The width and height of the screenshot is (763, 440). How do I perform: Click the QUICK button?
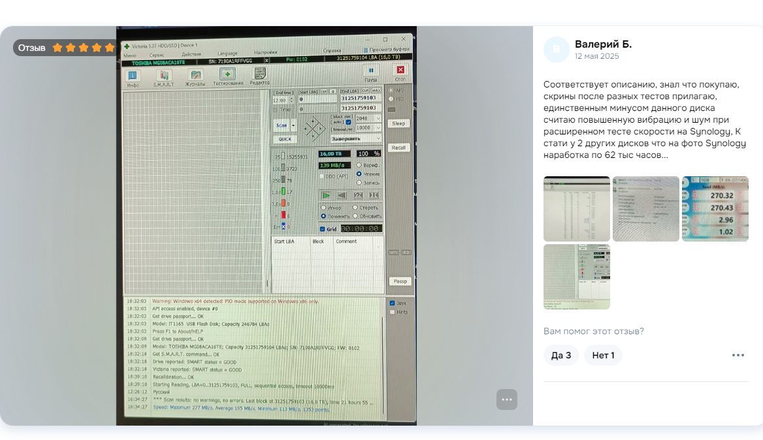click(285, 139)
